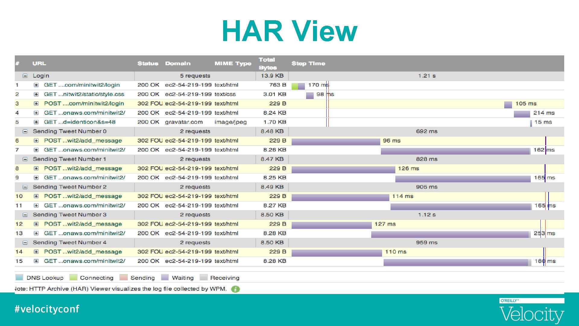Click the Total Bytes column header
The image size is (579, 326).
click(267, 63)
